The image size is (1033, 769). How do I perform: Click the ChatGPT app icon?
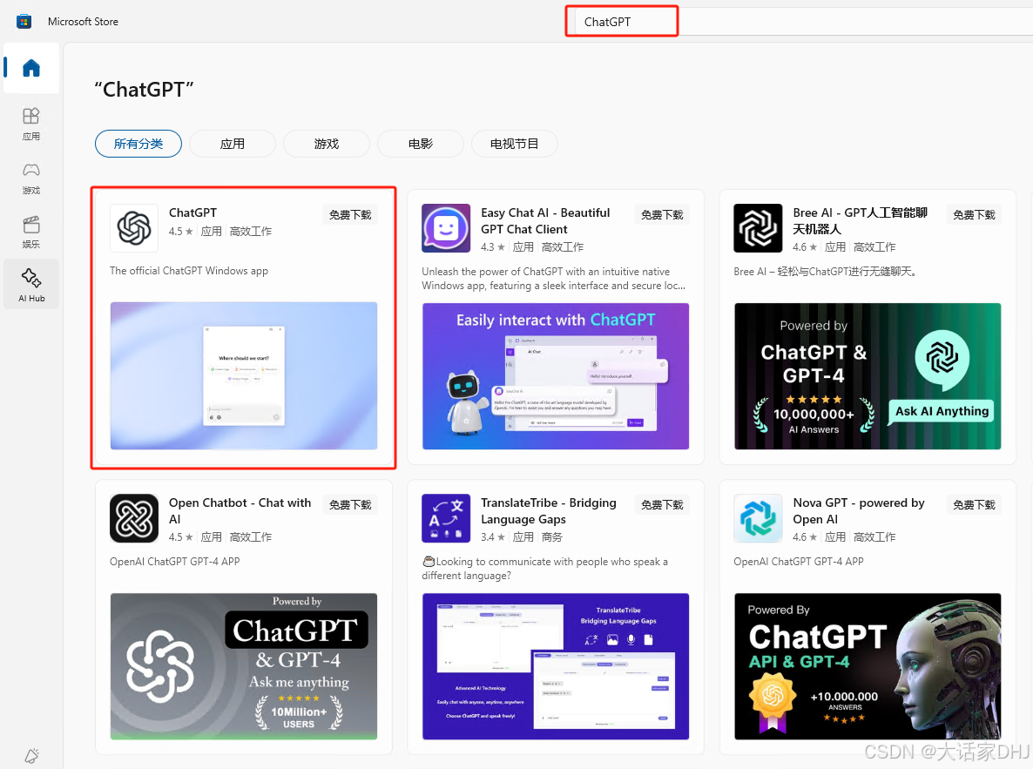pos(134,228)
